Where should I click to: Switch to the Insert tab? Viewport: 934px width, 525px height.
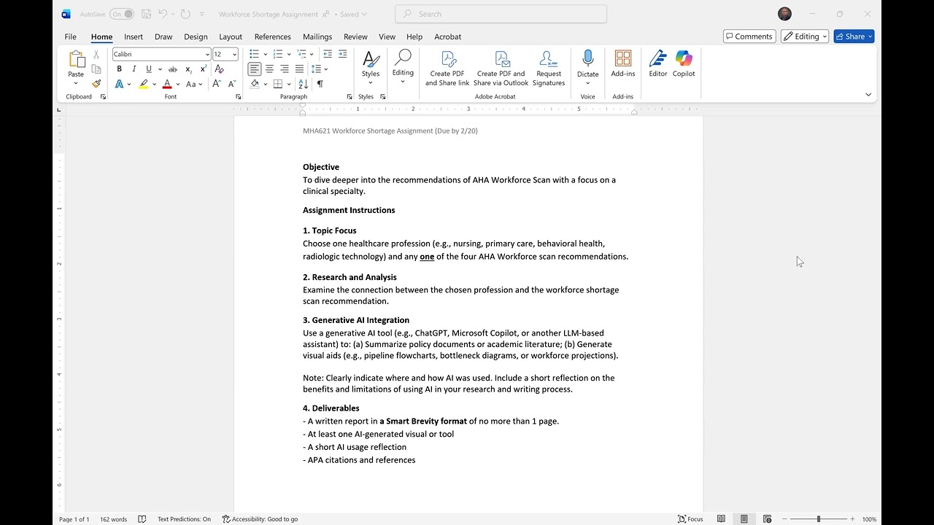[134, 36]
